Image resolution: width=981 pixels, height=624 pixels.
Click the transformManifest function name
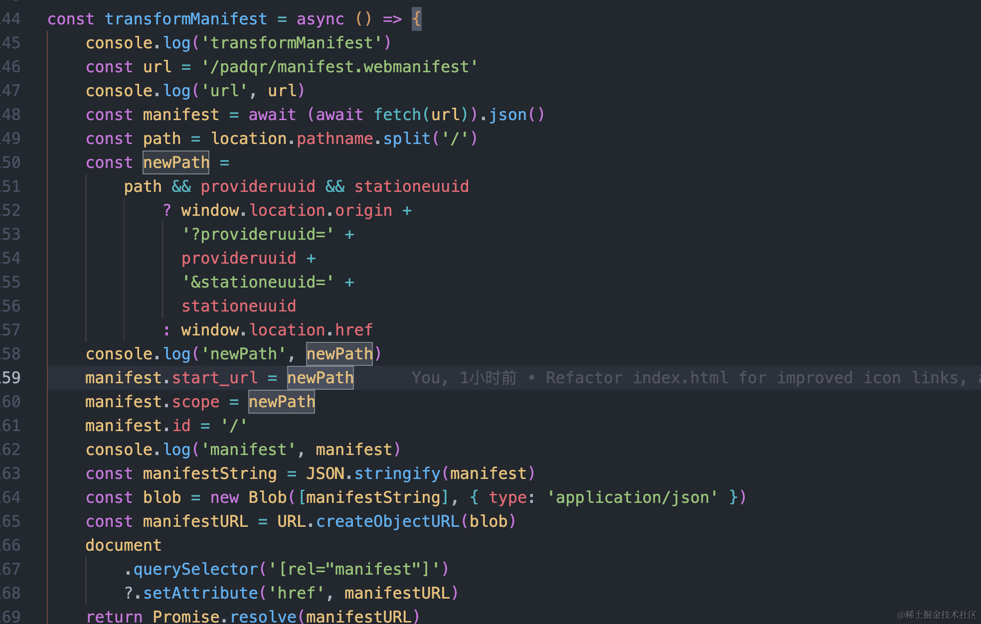coord(185,19)
